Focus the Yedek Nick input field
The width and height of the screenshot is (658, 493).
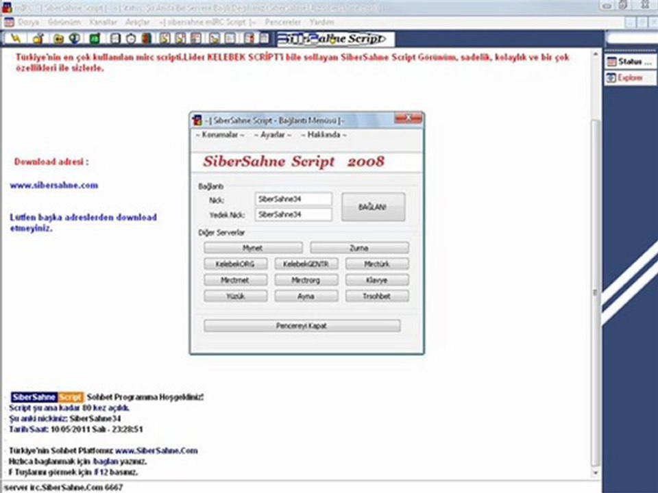(x=293, y=214)
